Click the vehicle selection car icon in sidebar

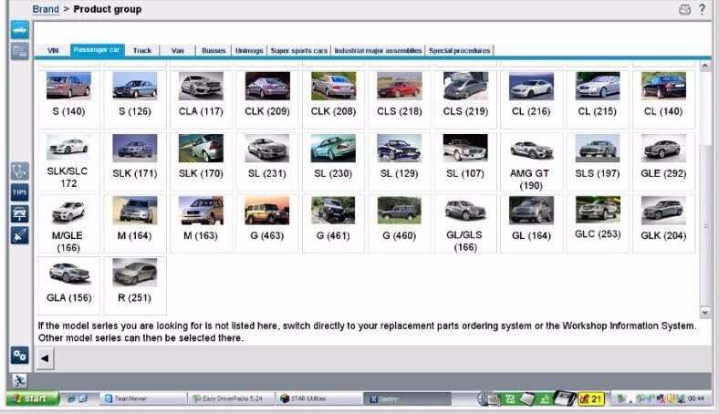coord(19,28)
